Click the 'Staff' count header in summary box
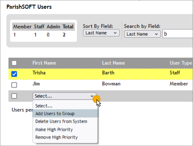This screenshot has height=146, width=193. click(39, 26)
